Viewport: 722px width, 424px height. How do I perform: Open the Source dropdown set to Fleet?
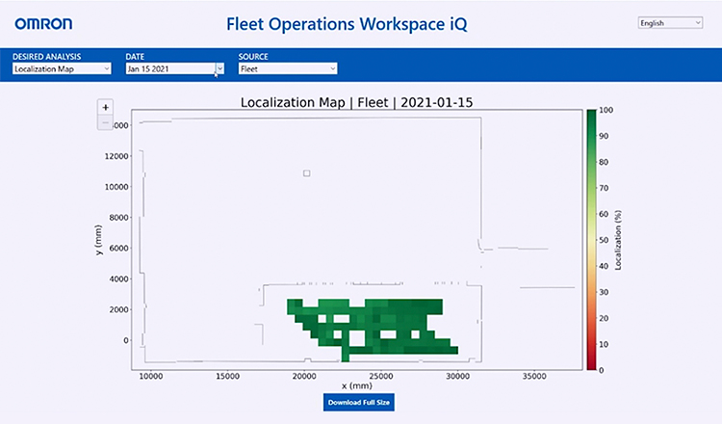[288, 68]
